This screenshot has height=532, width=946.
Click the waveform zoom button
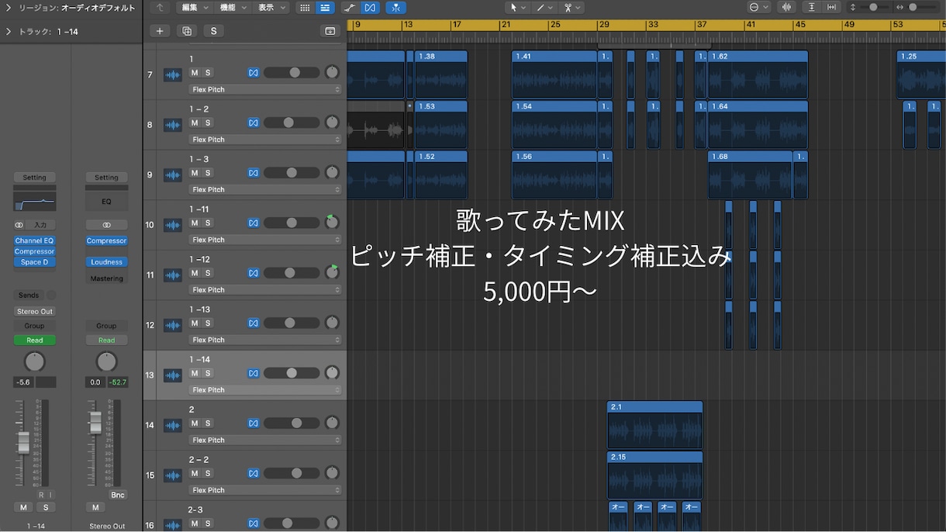point(787,8)
